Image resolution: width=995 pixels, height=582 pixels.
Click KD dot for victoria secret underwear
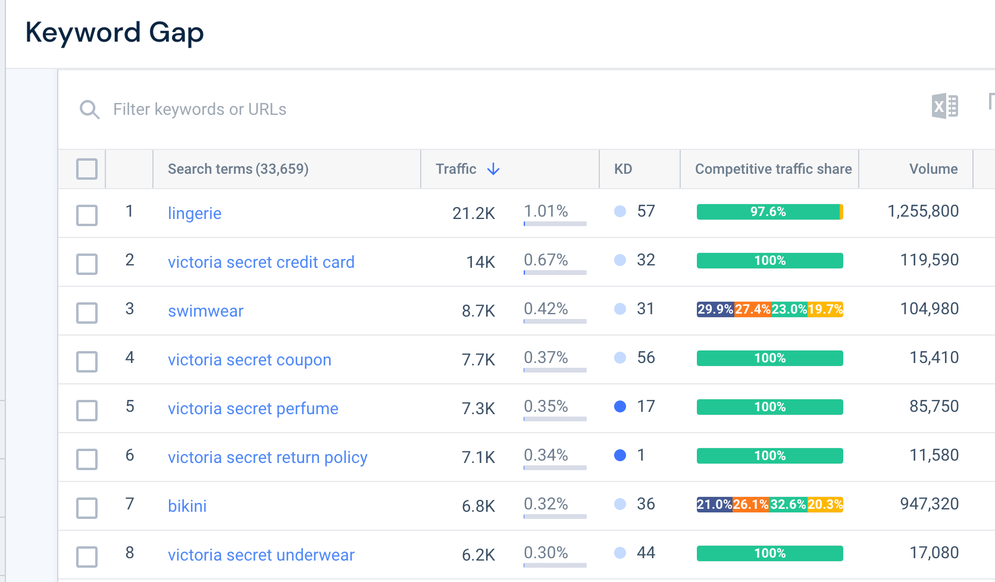tap(620, 553)
